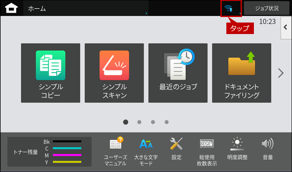The height and width of the screenshot is (172, 292).
Task: Open 音量 volume settings
Action: click(268, 149)
